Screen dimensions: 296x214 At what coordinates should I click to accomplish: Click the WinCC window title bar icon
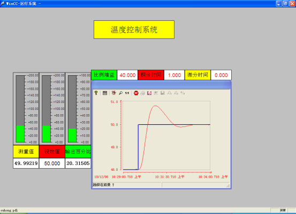(3, 3)
